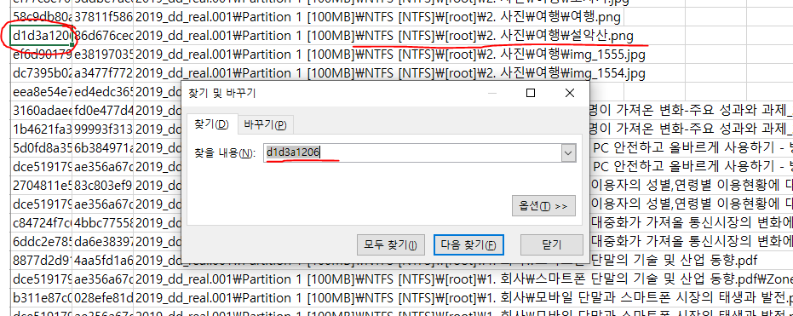Select cell starting with b311e87c0
This screenshot has width=793, height=316.
42,297
